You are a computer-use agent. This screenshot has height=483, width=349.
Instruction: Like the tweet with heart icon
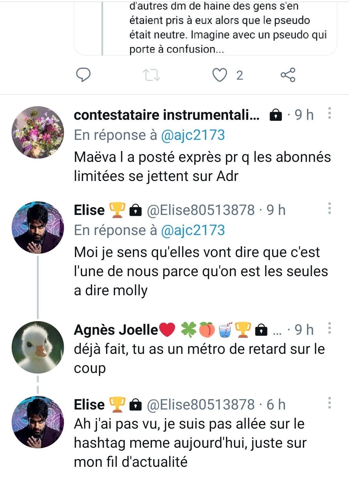tap(219, 75)
